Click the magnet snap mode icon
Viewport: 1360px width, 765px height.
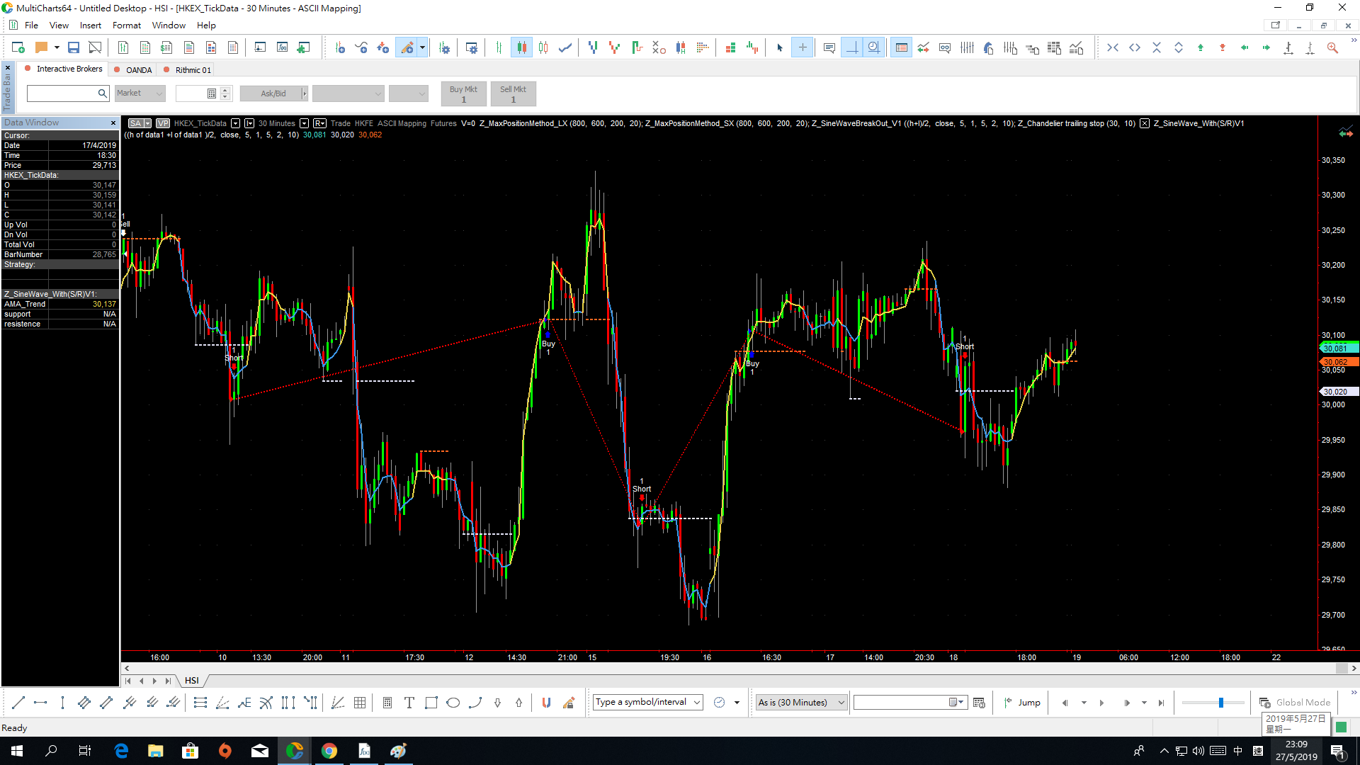[546, 703]
